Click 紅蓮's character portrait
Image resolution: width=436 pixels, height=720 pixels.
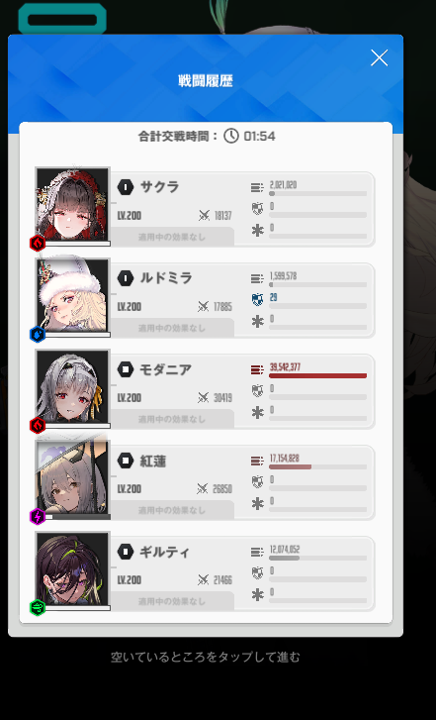(73, 477)
